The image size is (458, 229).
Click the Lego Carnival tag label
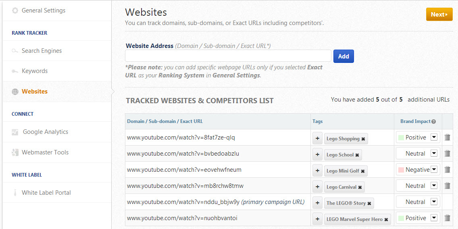[341, 187]
